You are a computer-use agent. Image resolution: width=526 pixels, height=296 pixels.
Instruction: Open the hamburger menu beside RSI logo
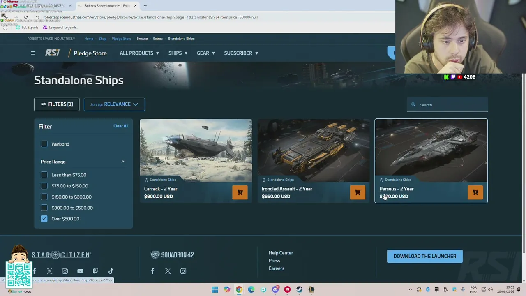[33, 53]
